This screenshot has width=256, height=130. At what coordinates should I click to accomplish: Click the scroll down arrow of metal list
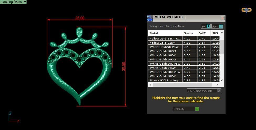pos(222,80)
